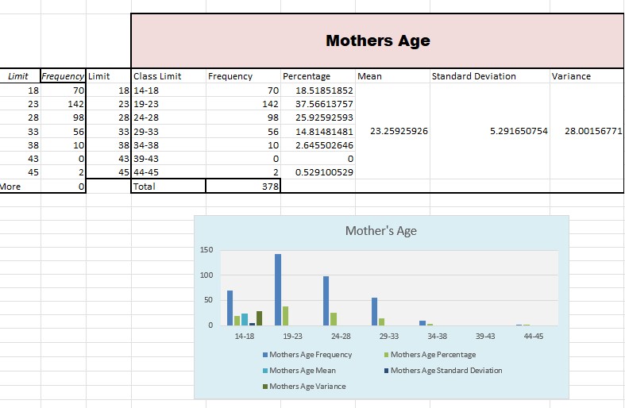Click the Mothers Age Frequency legend entry
Viewport: 625px width, 408px height.
point(307,355)
